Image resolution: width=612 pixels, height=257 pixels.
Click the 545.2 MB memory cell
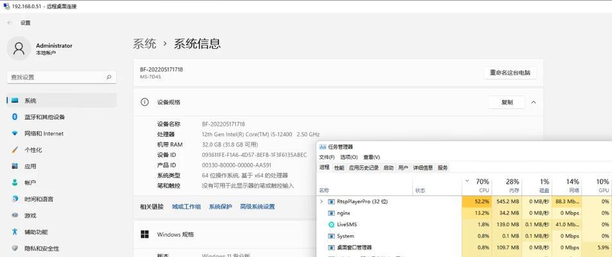coord(507,202)
